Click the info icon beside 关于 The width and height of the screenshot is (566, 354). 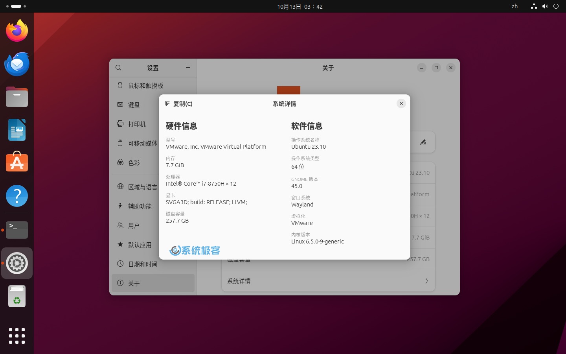tap(120, 283)
